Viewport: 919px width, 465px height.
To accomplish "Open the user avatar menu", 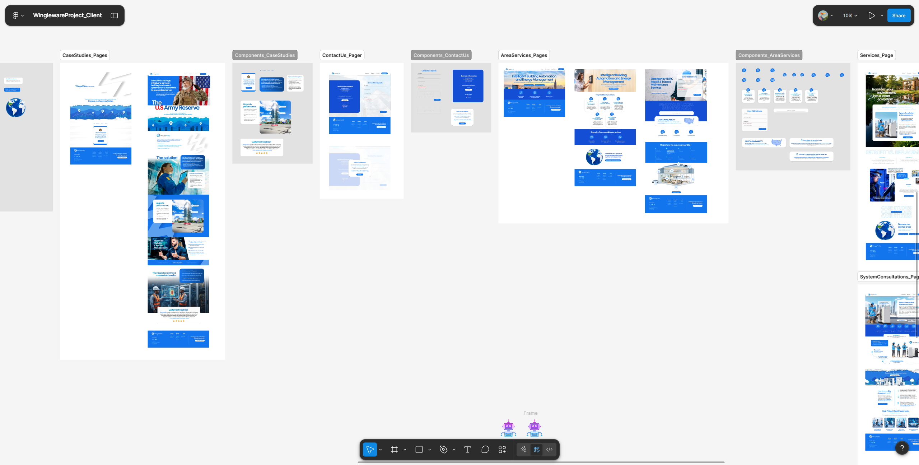I will point(823,15).
